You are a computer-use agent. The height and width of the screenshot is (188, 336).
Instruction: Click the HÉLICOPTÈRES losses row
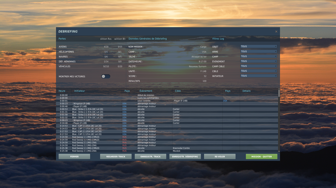click(91, 52)
